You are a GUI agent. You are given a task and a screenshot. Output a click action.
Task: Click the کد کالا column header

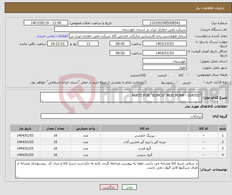coord(203,128)
